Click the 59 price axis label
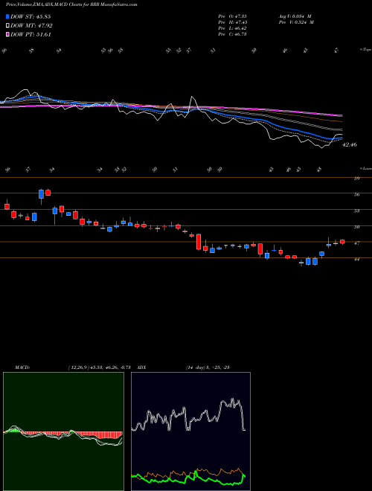The height and width of the screenshot is (491, 372). pos(356,179)
